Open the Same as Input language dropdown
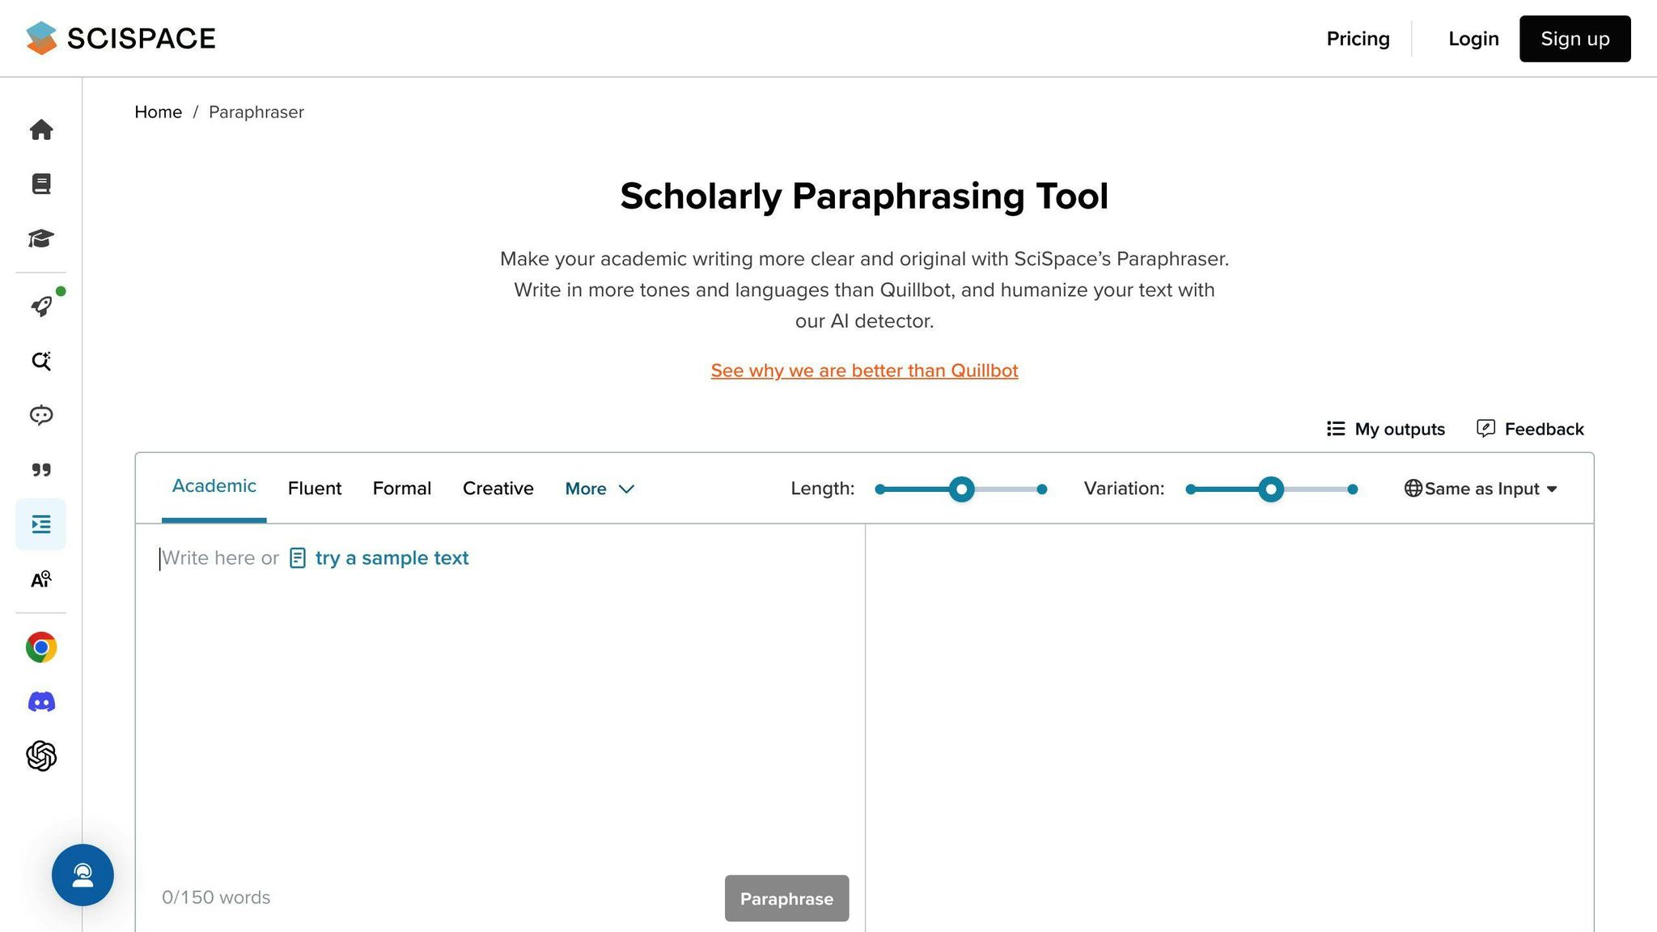 pos(1481,488)
